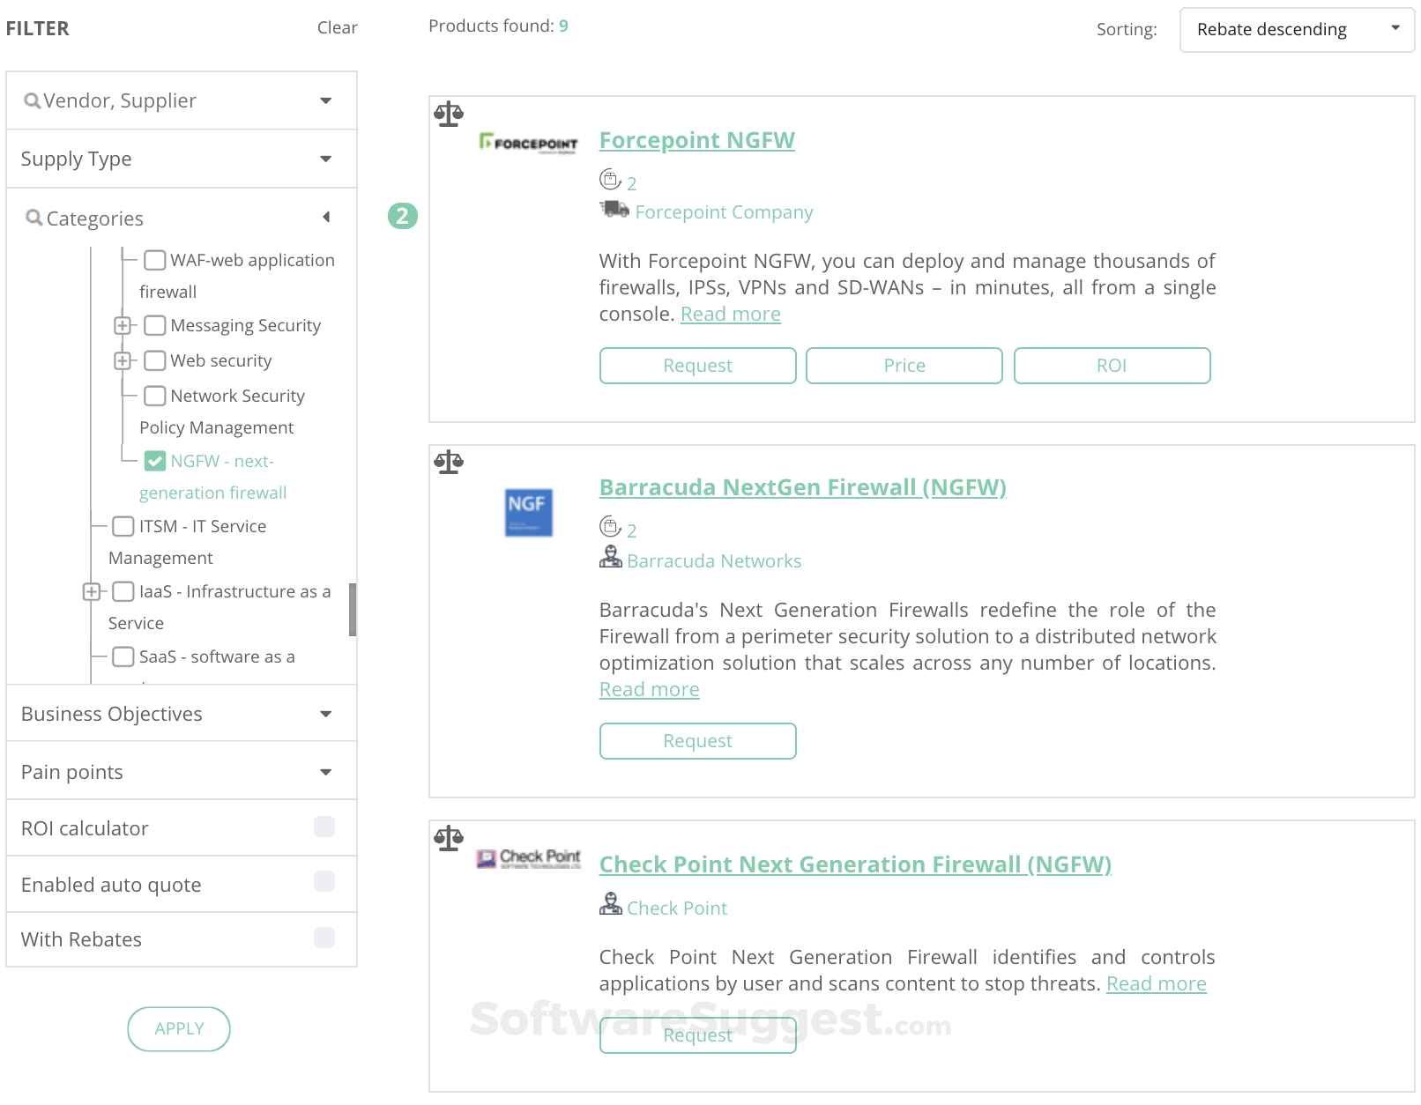Screen dimensions: 1421x1105
Task: Open the Sorting dropdown Rebate descending
Action: tap(1297, 30)
